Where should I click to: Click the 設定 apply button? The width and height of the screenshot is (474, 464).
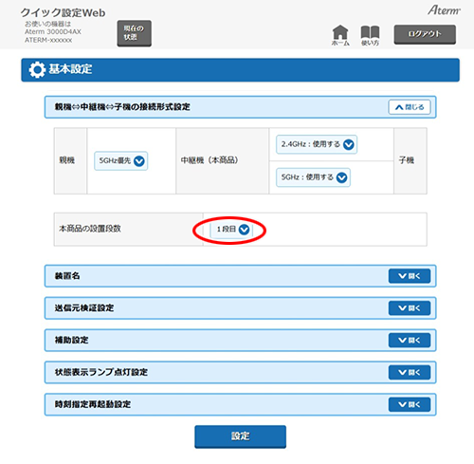(x=240, y=436)
